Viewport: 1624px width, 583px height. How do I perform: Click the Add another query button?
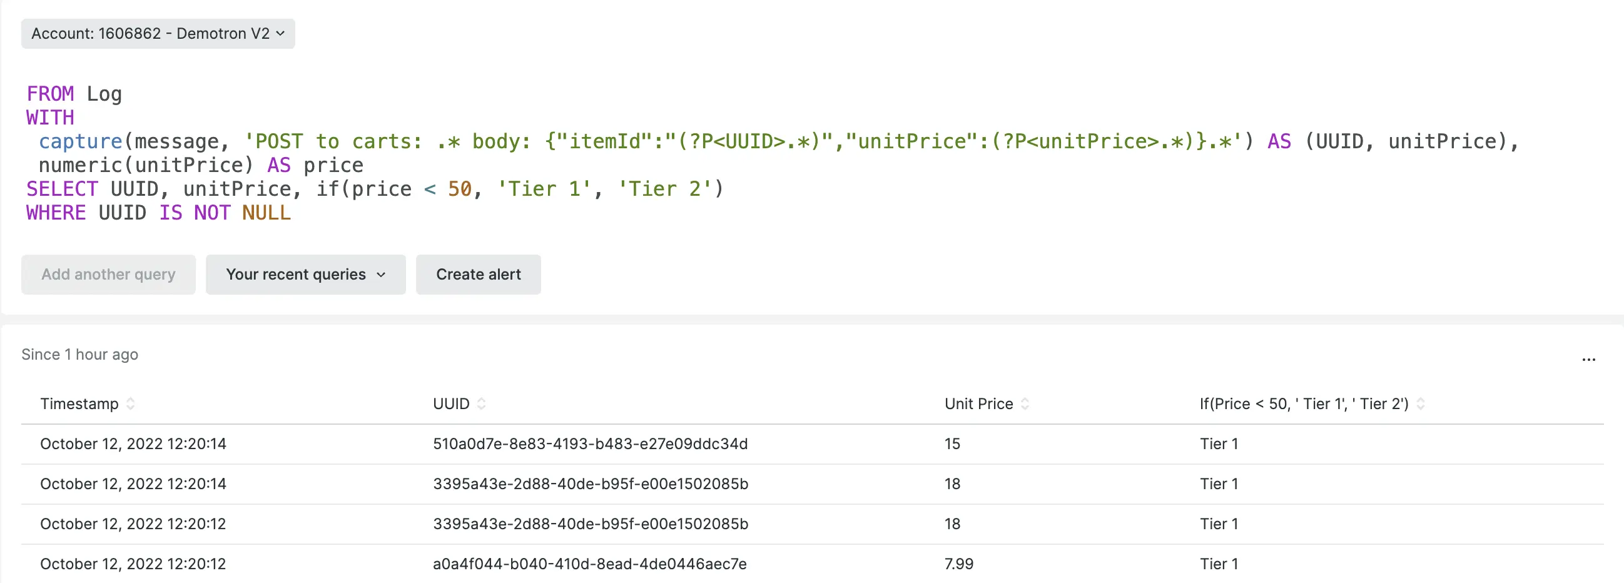(x=108, y=275)
